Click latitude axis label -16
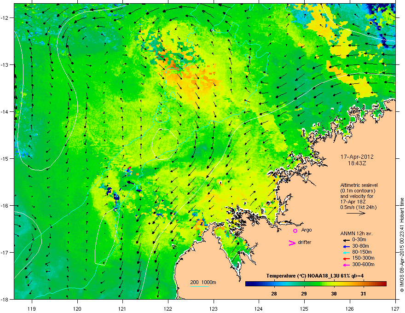Screen dimensions: 405x313 click(5, 206)
